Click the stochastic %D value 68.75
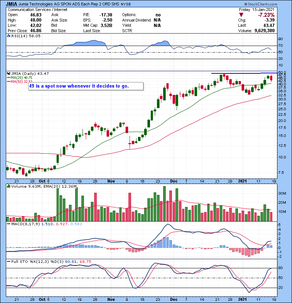The image size is (292, 303). 85,261
